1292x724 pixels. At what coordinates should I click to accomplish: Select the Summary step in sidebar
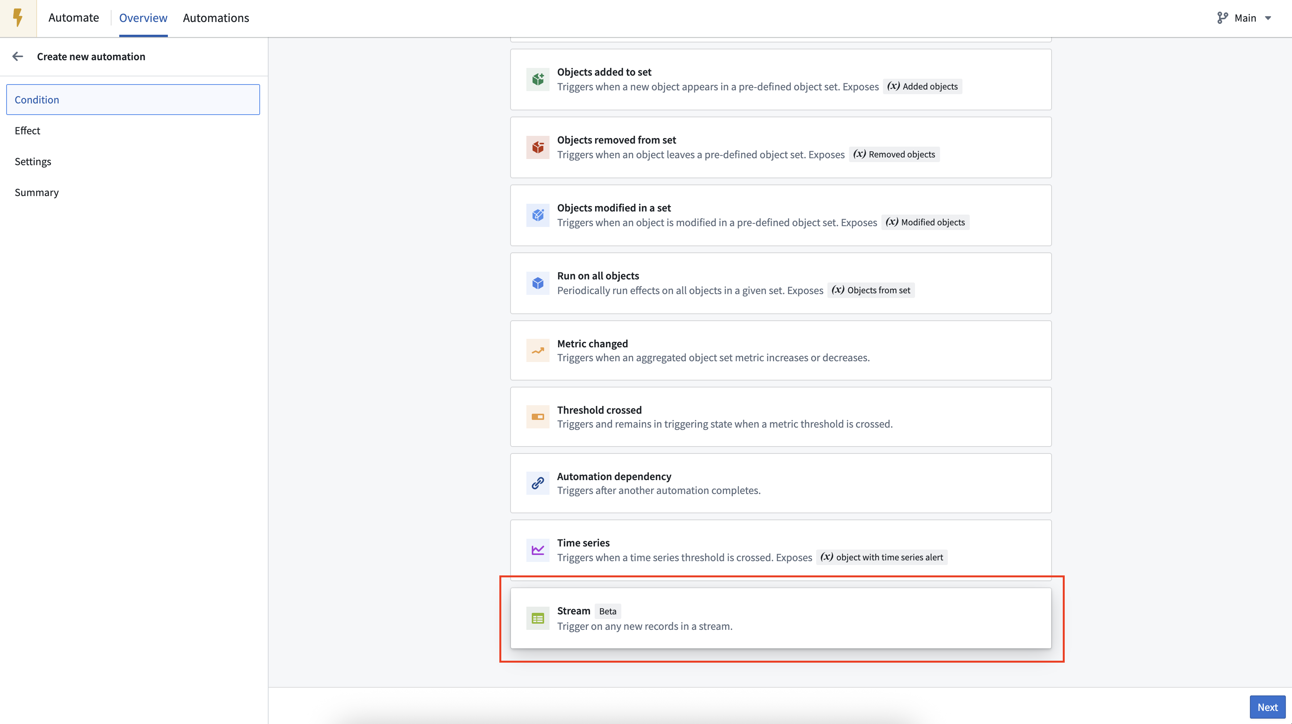pos(36,192)
